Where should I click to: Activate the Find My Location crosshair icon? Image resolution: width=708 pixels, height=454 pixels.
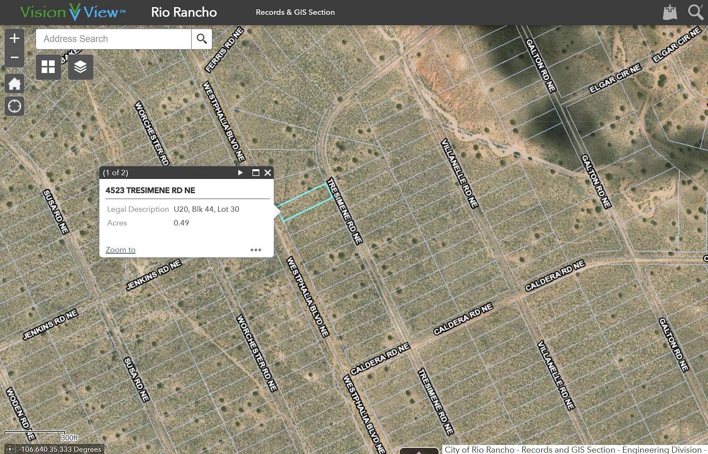[14, 106]
